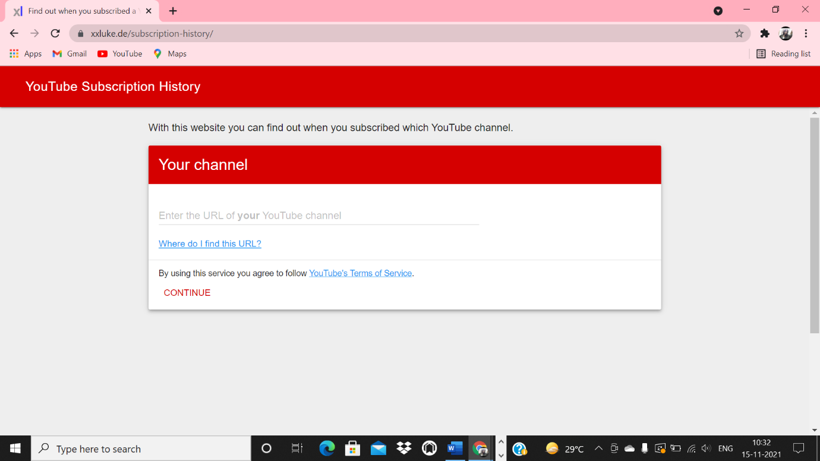Open Cortana circle icon
Screen dimensions: 820x461
tap(266, 449)
